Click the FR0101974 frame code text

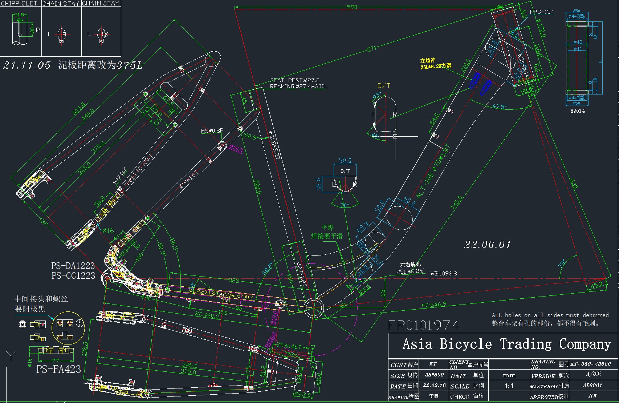point(424,325)
